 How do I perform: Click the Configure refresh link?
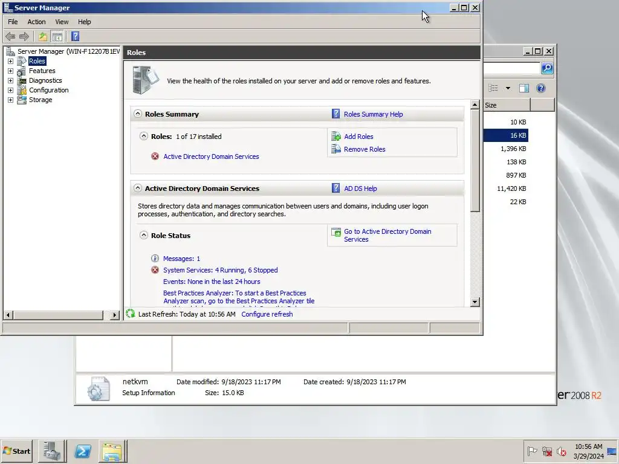click(267, 314)
